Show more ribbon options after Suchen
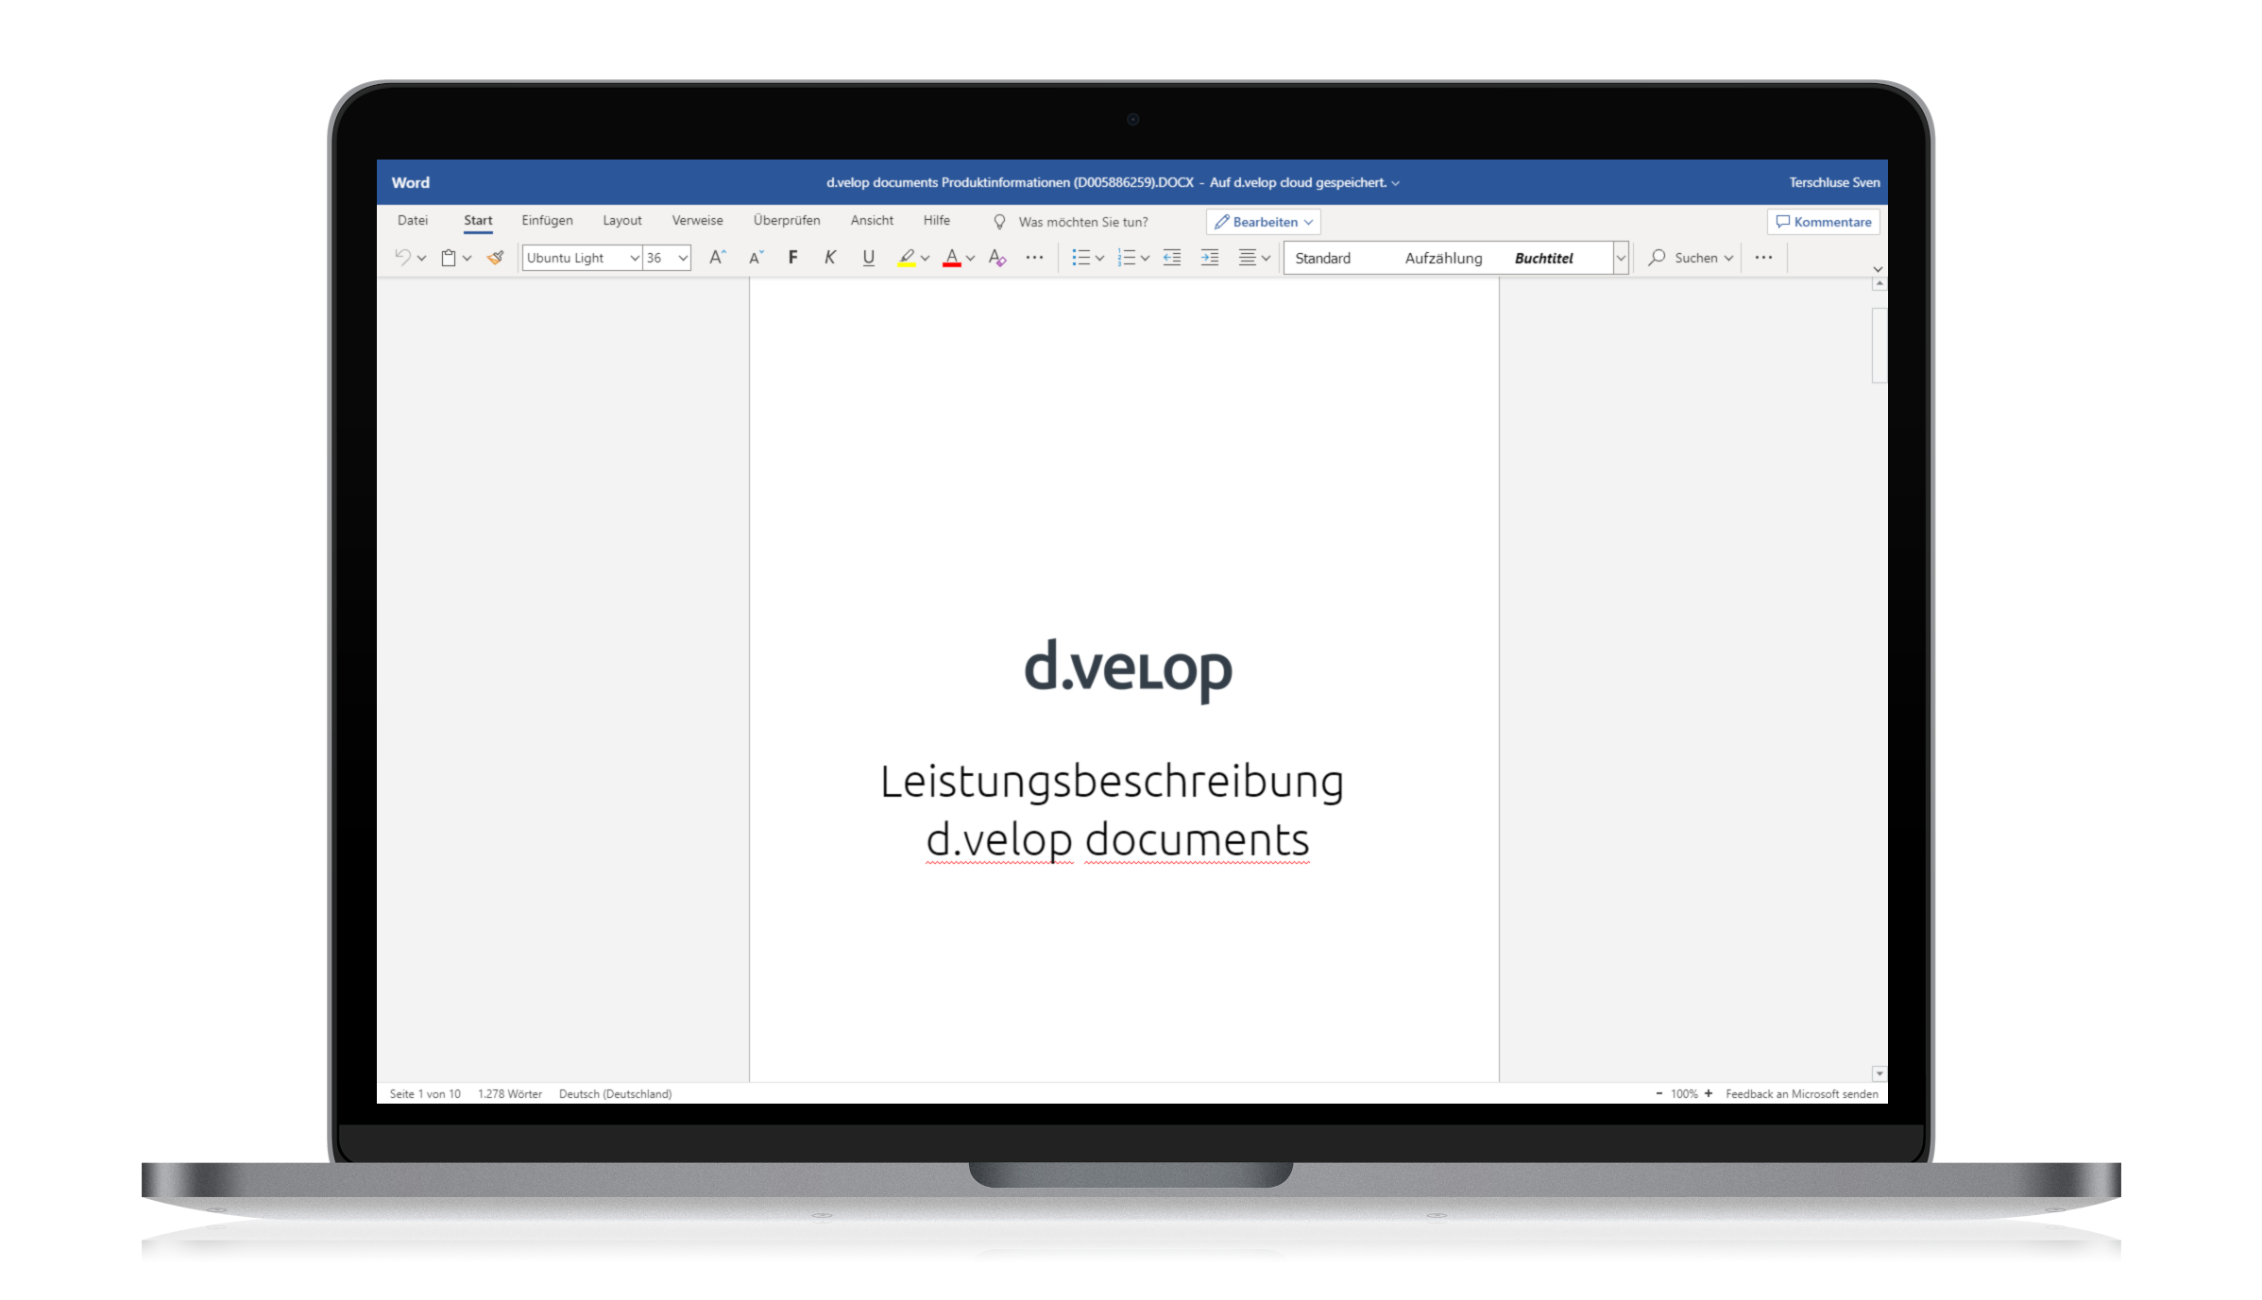Image resolution: width=2262 pixels, height=1300 pixels. click(x=1763, y=258)
